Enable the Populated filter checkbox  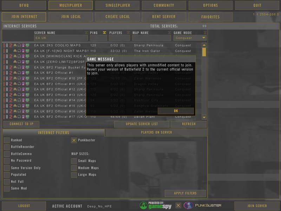point(7,175)
